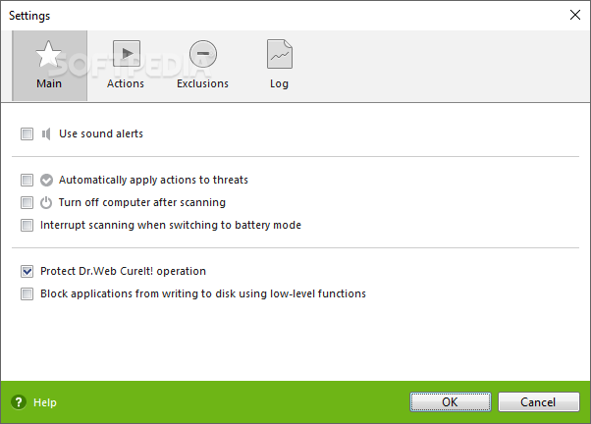Click 'Interrupt scanning when switching to battery mode' text
This screenshot has height=424, width=591.
coord(171,225)
